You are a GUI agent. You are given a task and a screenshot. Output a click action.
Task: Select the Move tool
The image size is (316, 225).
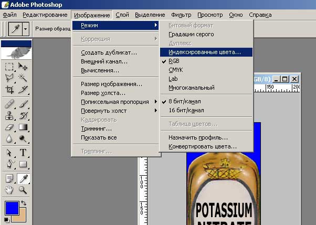(23, 67)
